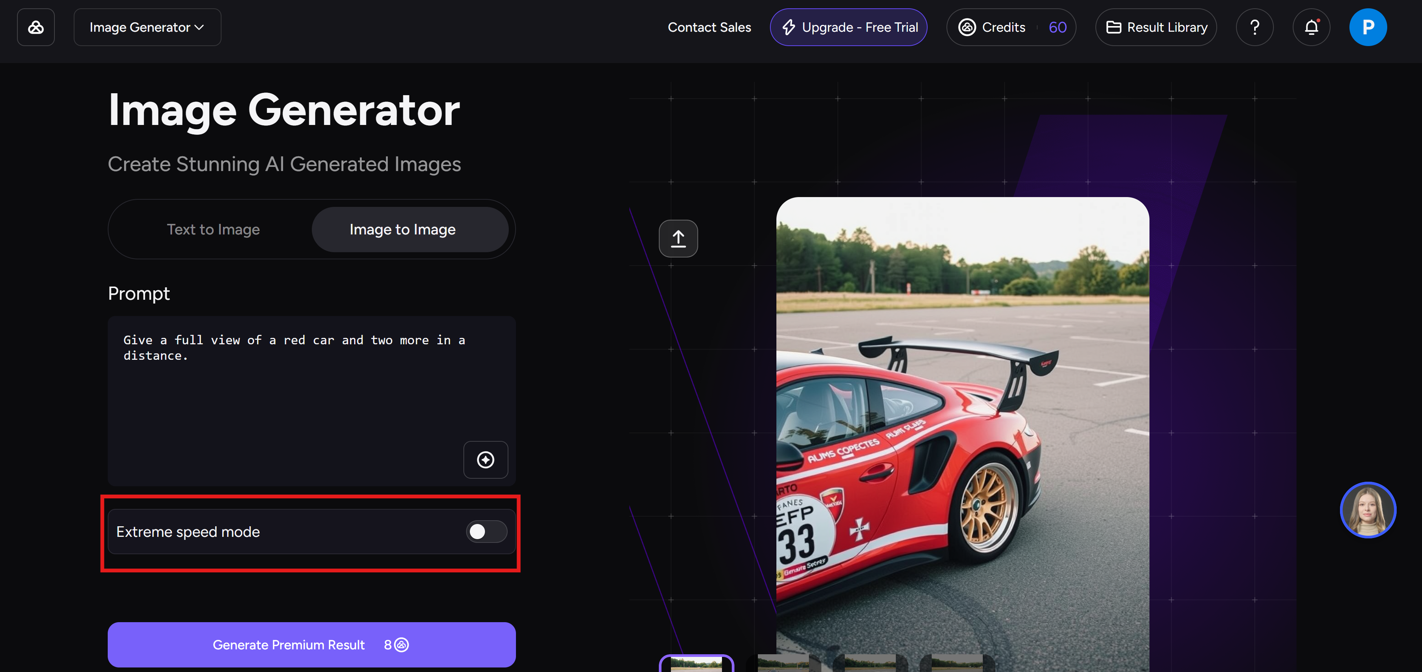Viewport: 1422px width, 672px height.
Task: Select the Image to Image tab
Action: coord(402,229)
